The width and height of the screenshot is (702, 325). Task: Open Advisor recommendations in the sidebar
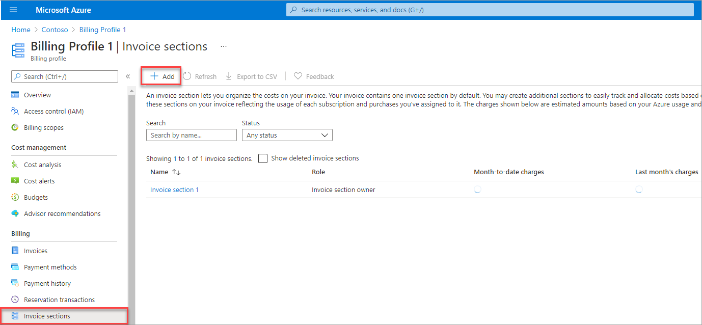point(62,213)
